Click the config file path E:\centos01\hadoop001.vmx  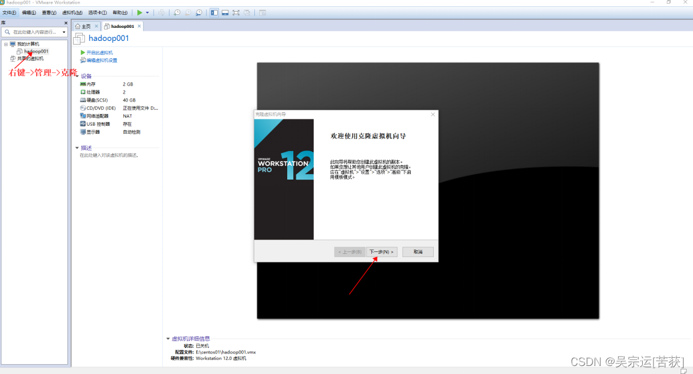coord(226,352)
